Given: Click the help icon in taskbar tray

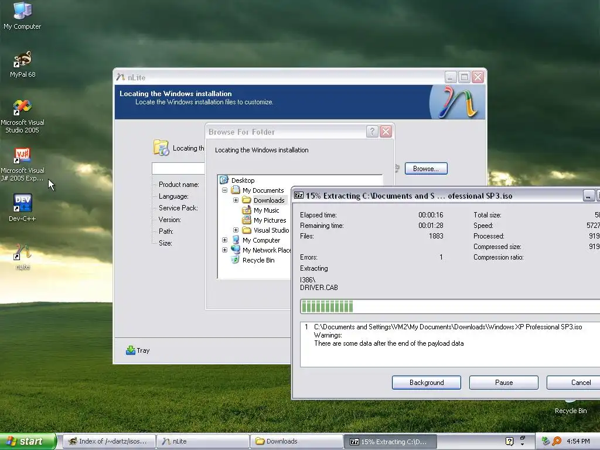Looking at the screenshot, I should [509, 441].
